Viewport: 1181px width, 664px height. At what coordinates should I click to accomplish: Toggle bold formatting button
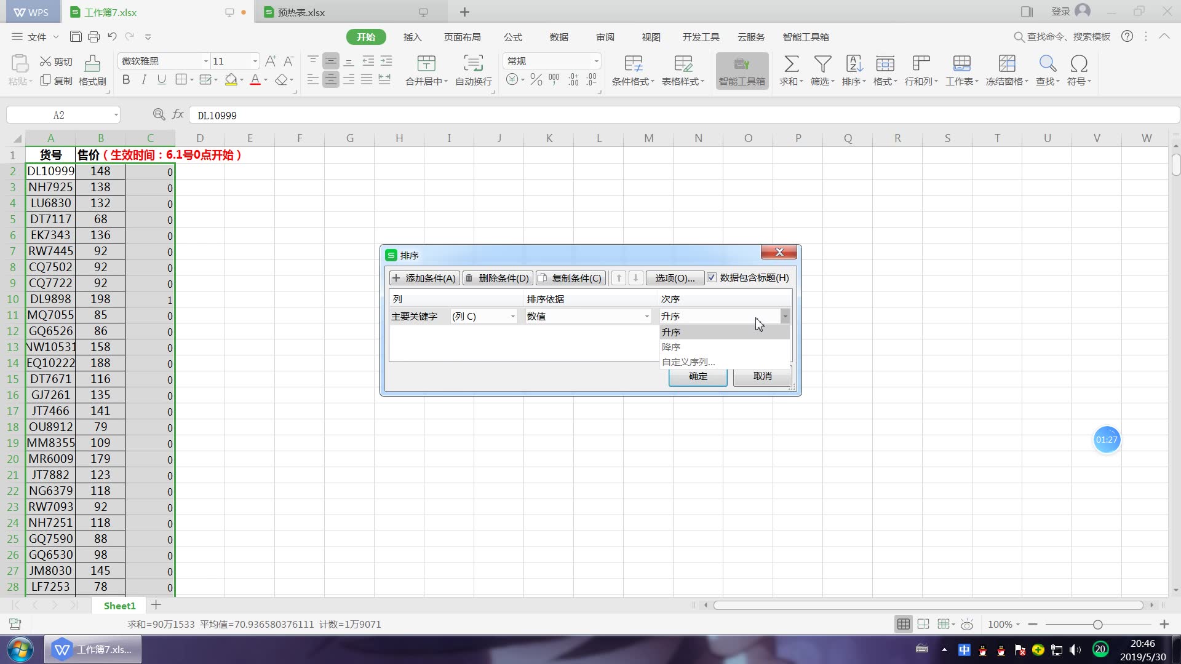pos(126,80)
